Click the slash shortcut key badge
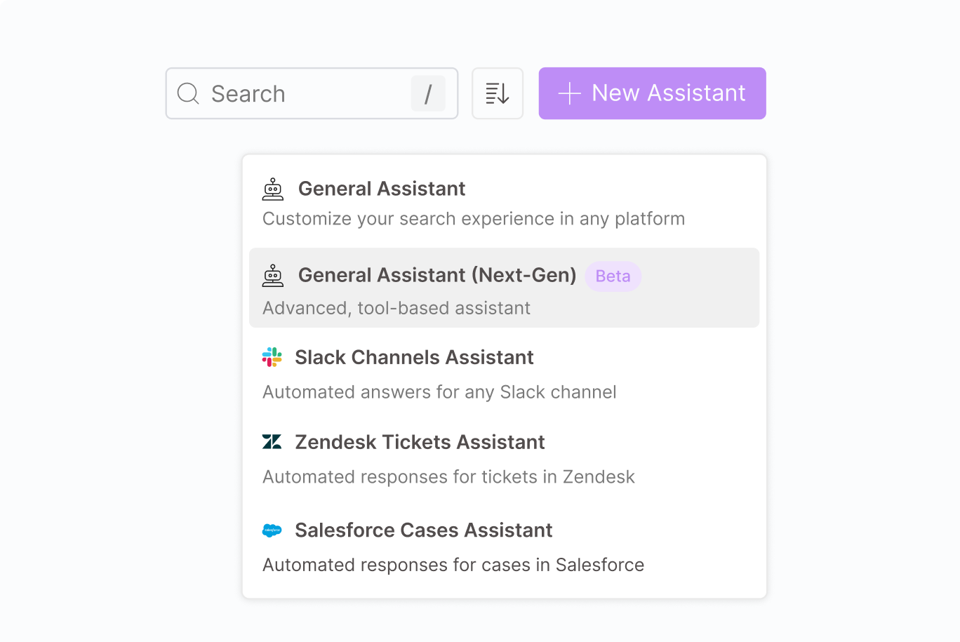The image size is (960, 642). click(x=428, y=93)
